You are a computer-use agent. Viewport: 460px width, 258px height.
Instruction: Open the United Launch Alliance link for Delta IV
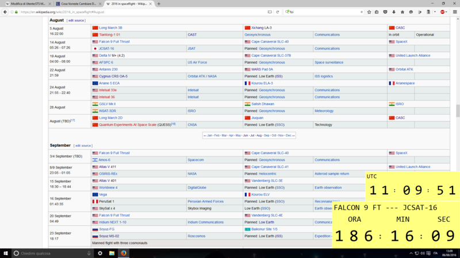tap(413, 56)
